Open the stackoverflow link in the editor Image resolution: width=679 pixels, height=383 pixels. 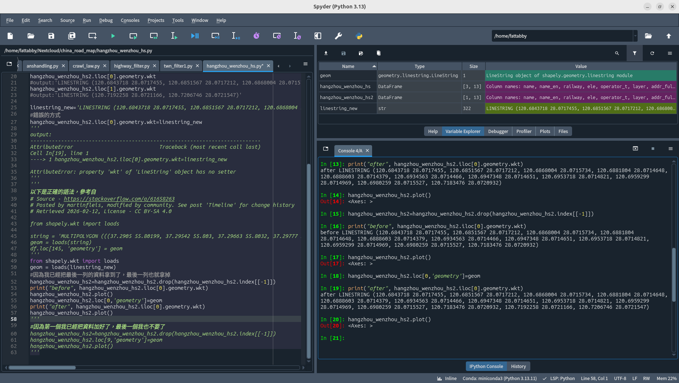click(x=119, y=199)
